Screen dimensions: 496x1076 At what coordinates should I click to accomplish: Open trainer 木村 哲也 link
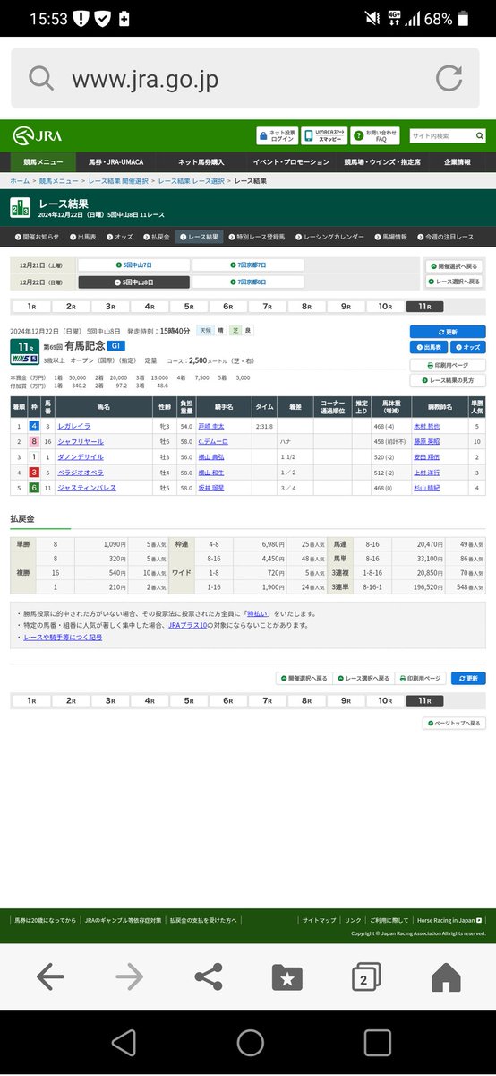428,426
